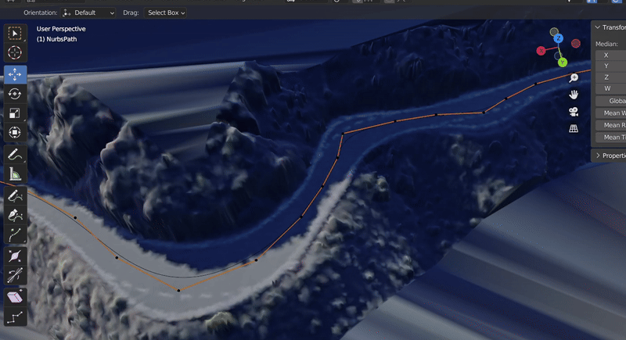Pick the Scale tool
This screenshot has height=340, width=626.
[15, 113]
